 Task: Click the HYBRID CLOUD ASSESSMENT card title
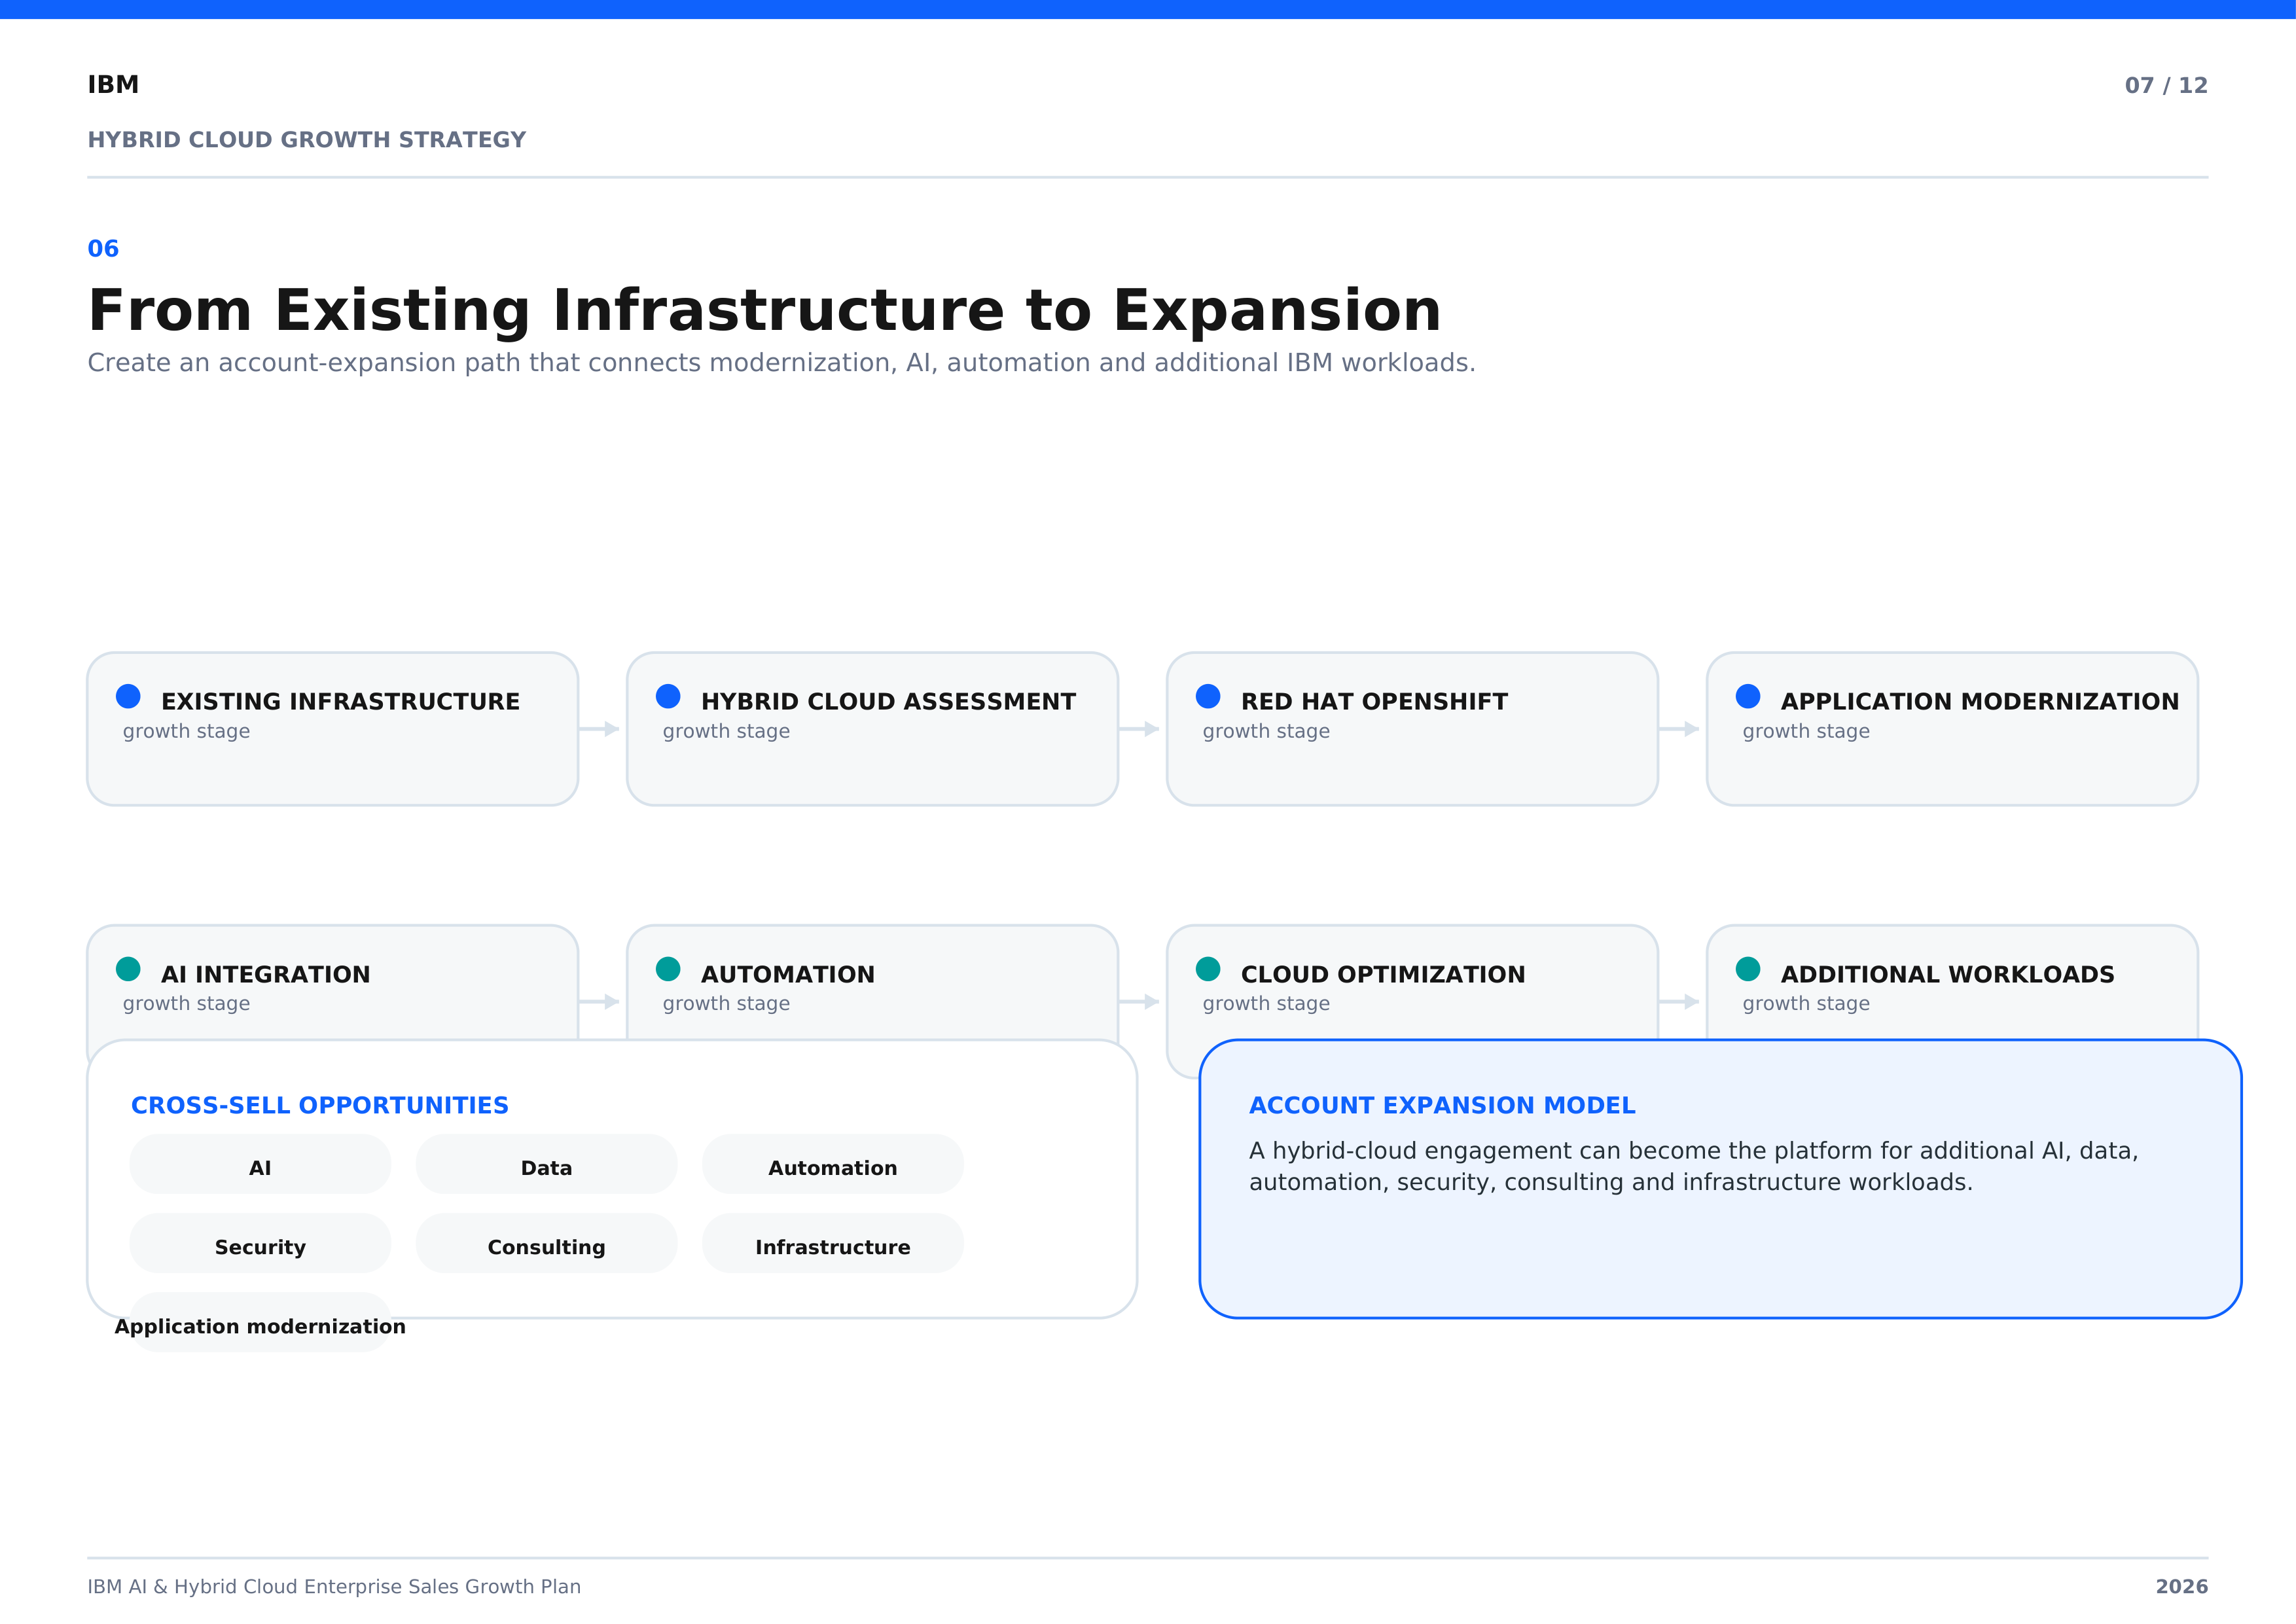click(889, 702)
